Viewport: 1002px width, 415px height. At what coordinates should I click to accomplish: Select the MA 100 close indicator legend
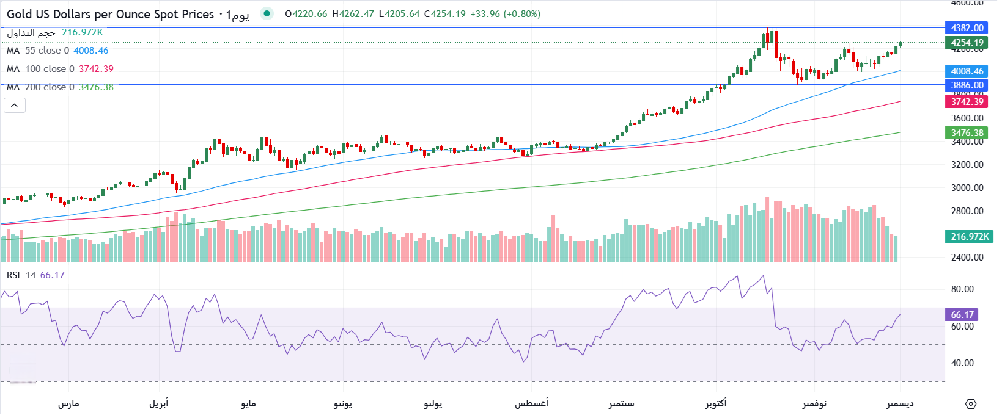tap(60, 69)
